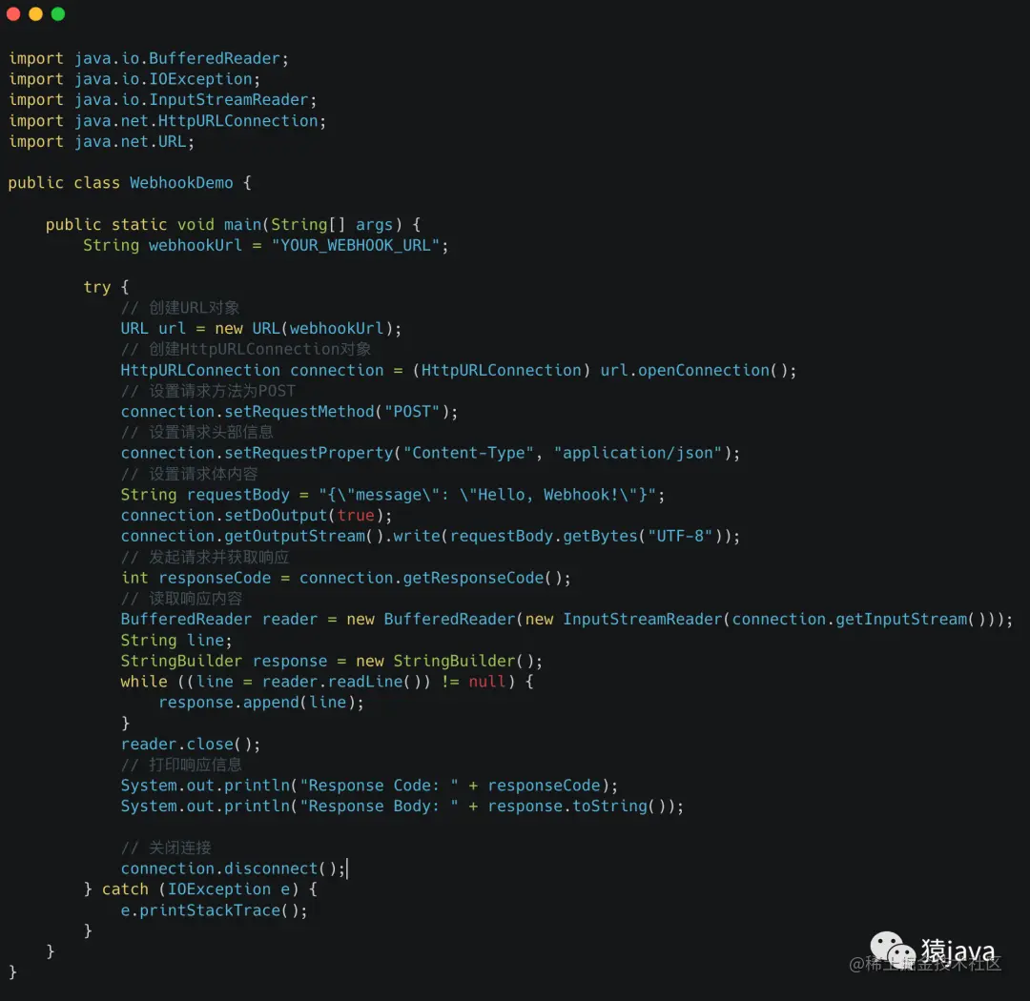Viewport: 1030px width, 1001px height.
Task: Click the 'response.append(line);' line
Action: tap(260, 703)
